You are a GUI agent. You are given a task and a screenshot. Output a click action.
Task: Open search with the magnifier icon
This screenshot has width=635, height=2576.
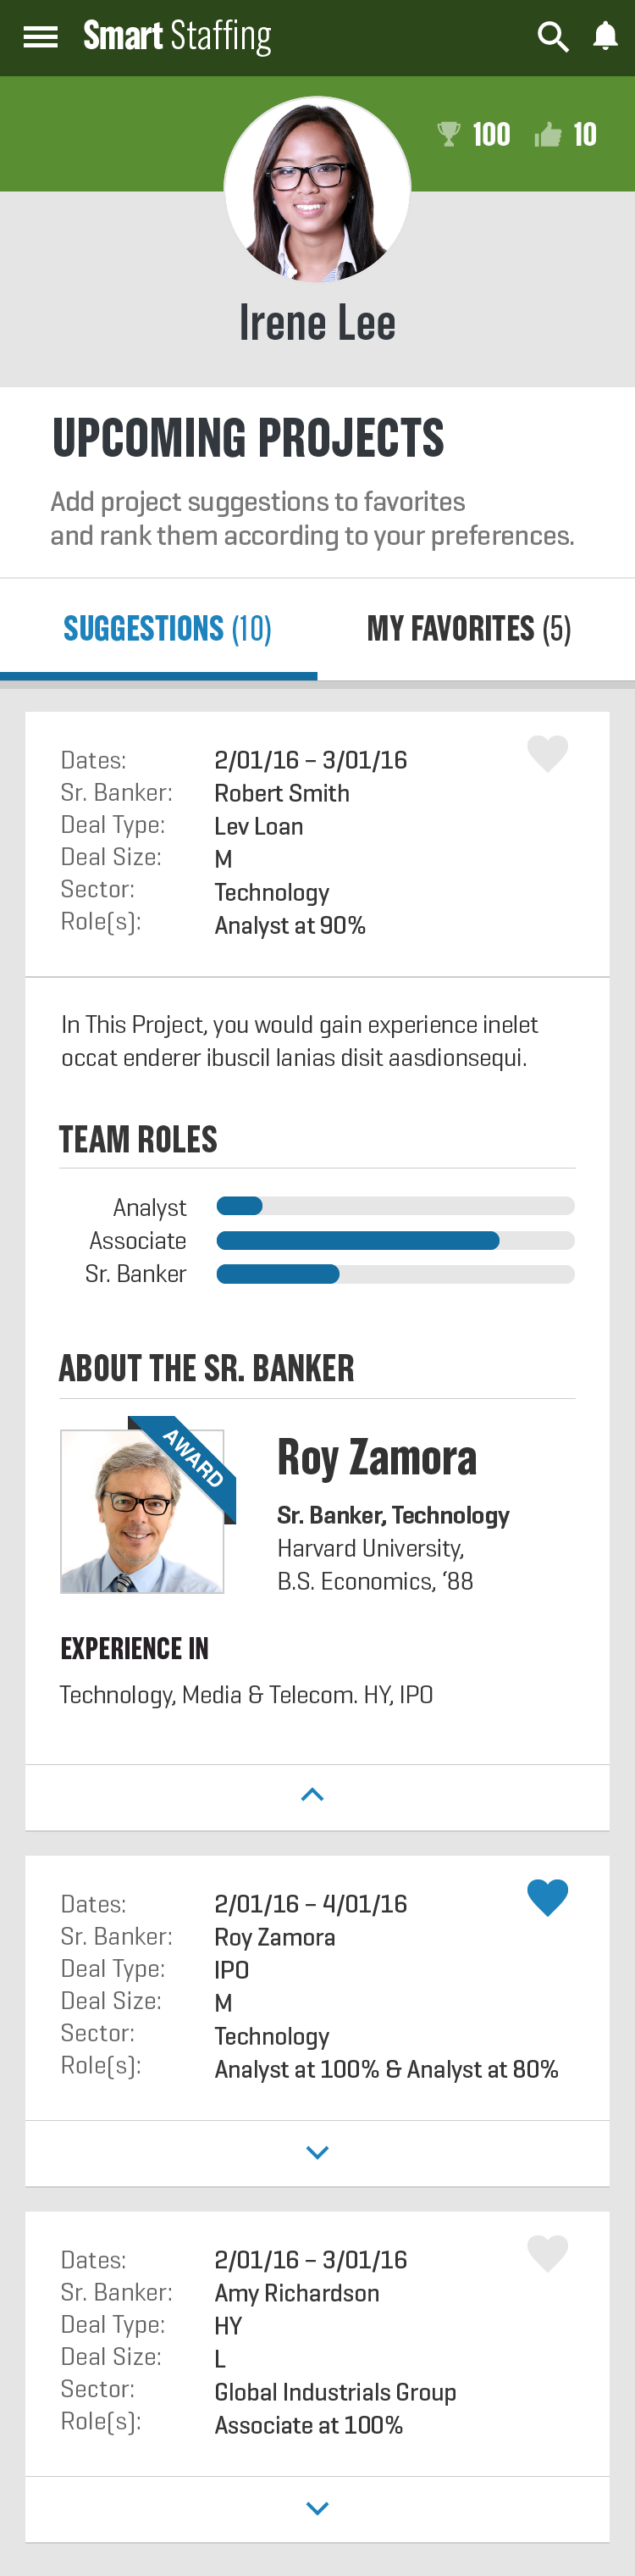(553, 37)
